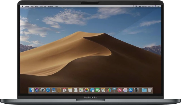Image resolution: width=181 pixels, height=105 pixels.
Task: Open News red icon in Dock
Action: pos(120,90)
